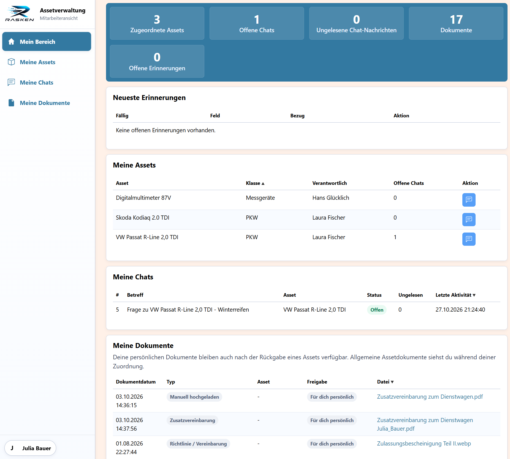This screenshot has height=459, width=510.
Task: Click the Dokumente count card
Action: 456,23
